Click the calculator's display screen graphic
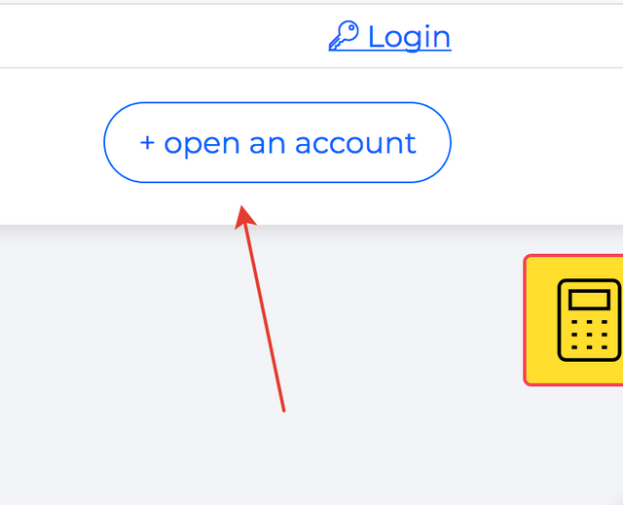Viewport: 623px width, 505px height. pos(589,300)
